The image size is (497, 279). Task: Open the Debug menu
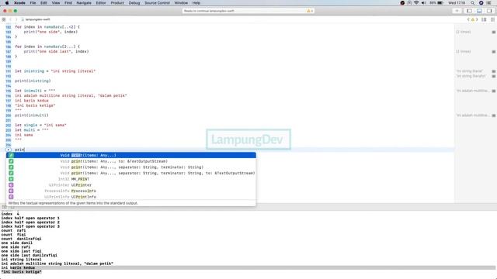click(134, 3)
